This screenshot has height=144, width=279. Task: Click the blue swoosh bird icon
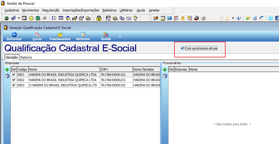262,18
